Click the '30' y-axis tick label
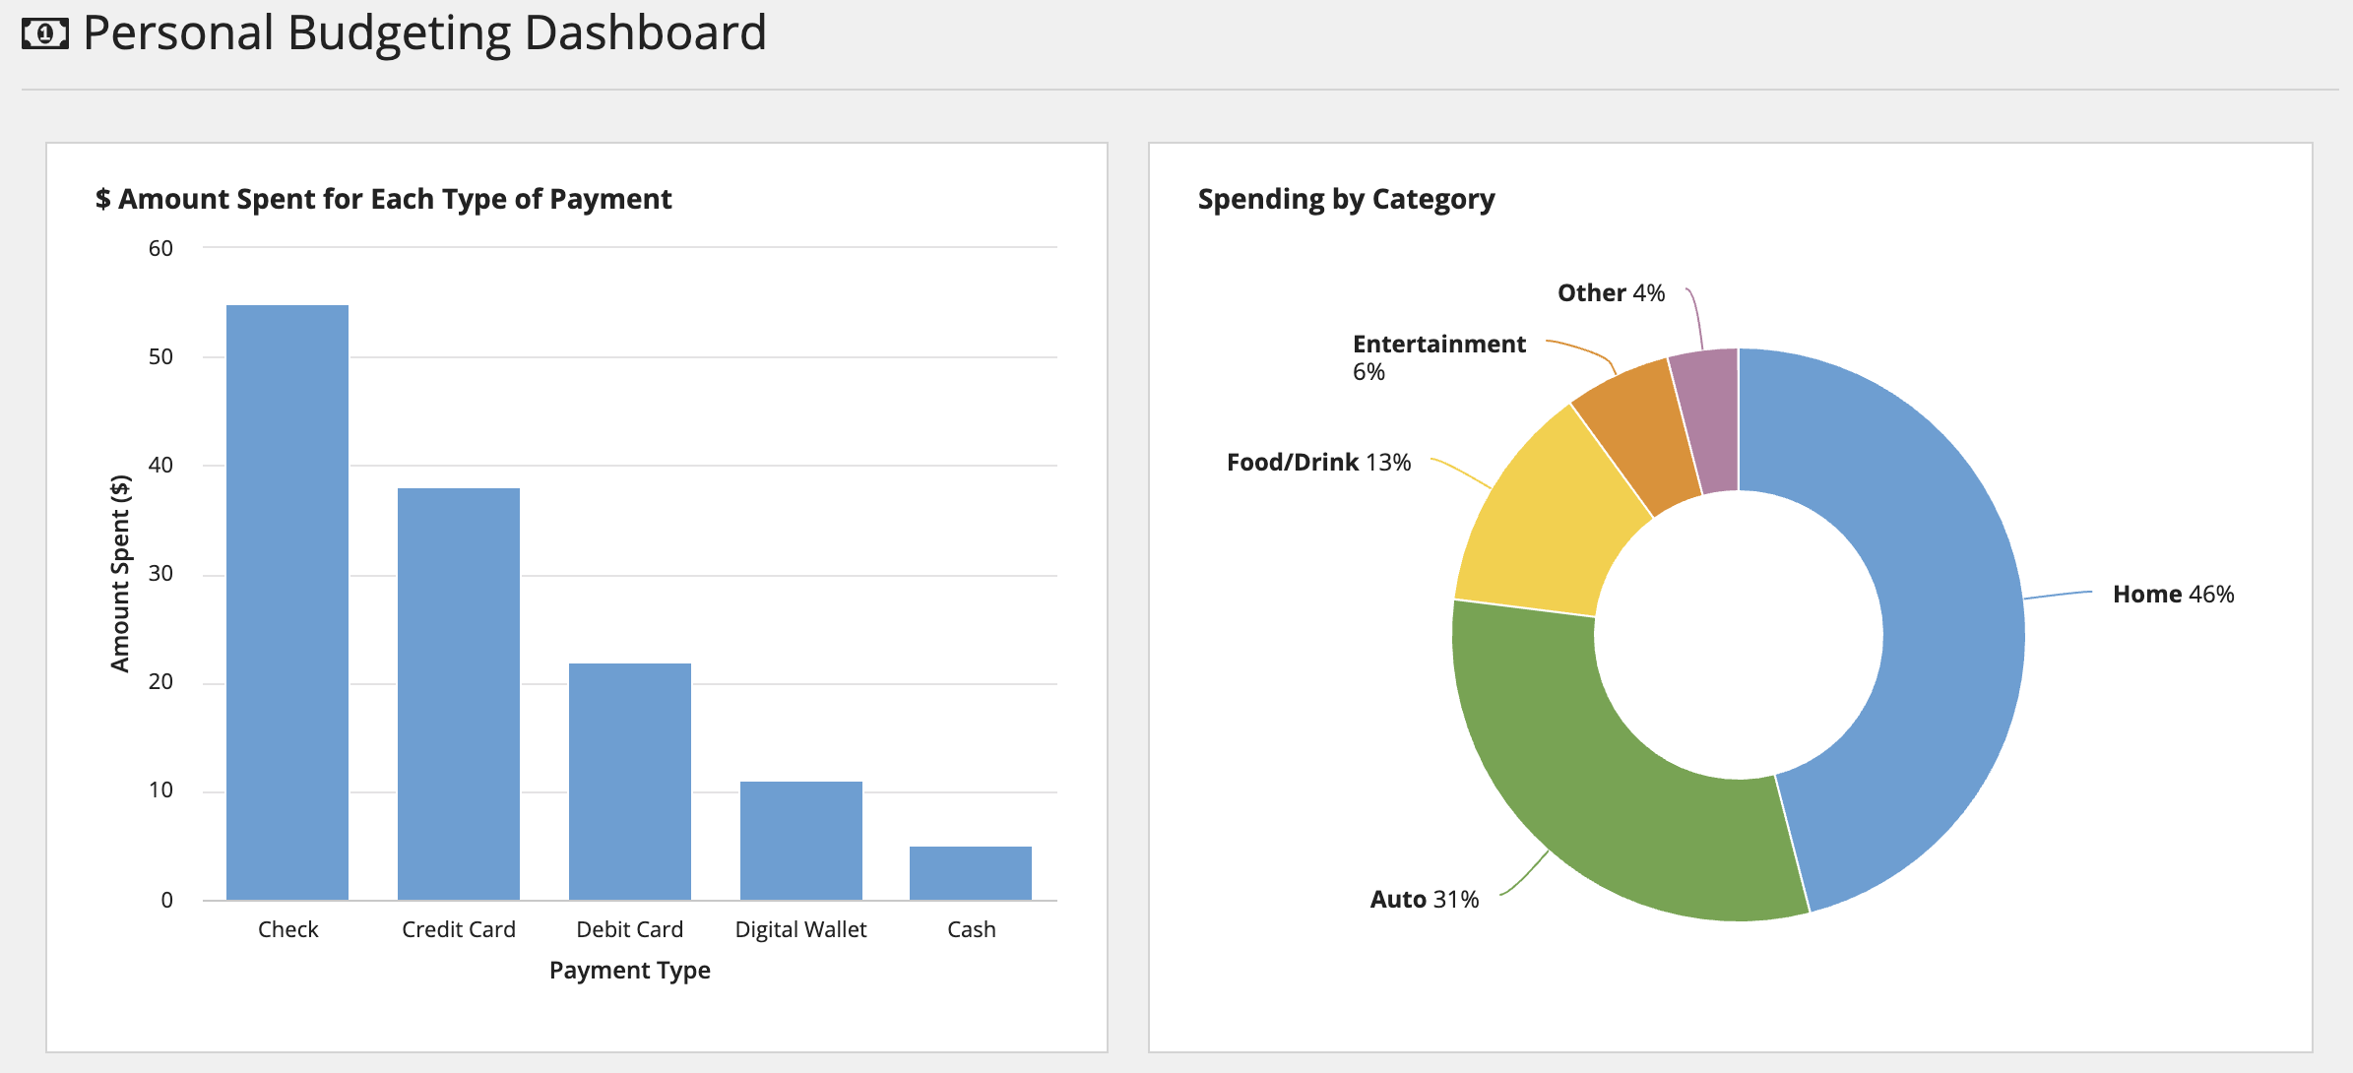2353x1073 pixels. (x=160, y=574)
